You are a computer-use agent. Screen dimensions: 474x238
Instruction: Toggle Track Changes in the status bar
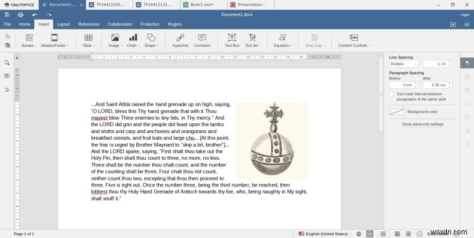[x=383, y=234]
